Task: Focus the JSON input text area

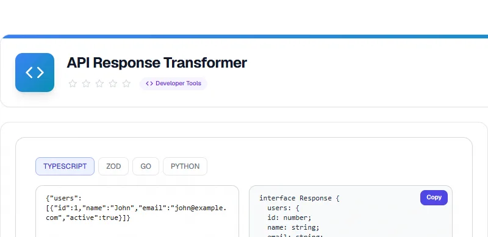Action: coord(137,211)
